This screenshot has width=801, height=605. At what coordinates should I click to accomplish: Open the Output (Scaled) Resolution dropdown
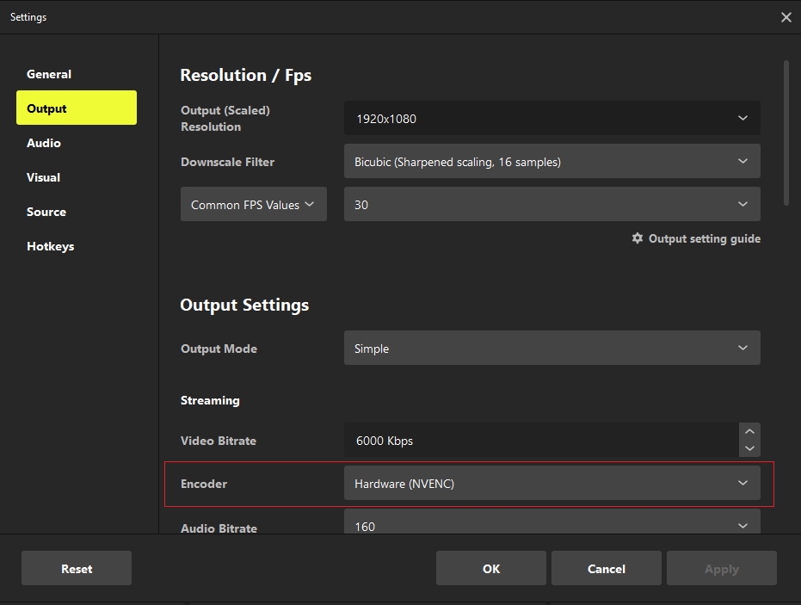(551, 118)
